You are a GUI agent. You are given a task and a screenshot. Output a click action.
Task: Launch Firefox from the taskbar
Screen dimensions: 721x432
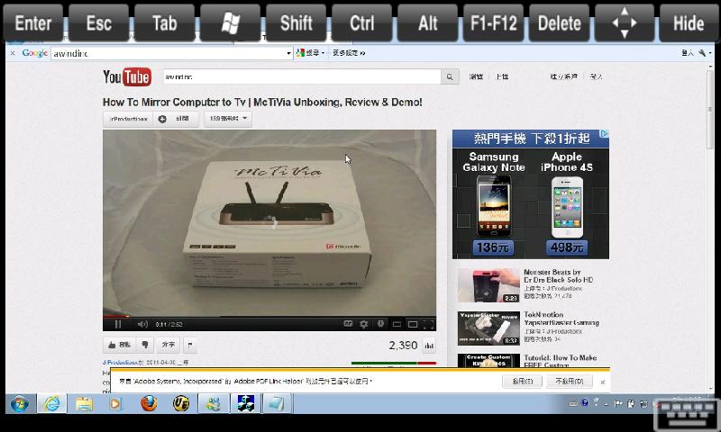coord(149,404)
